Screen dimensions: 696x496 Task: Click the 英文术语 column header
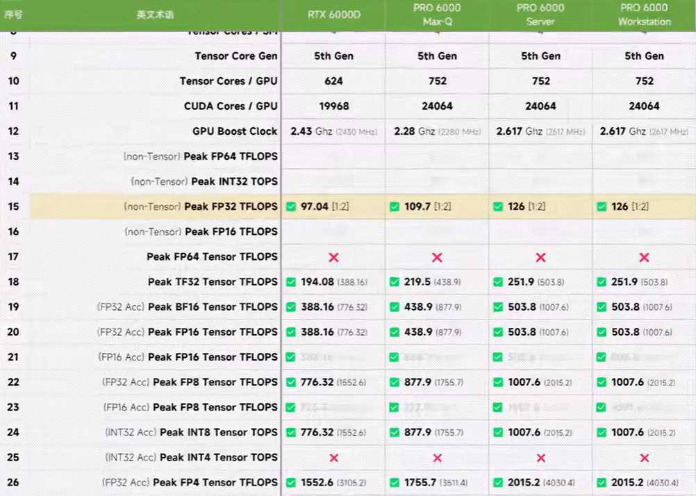click(x=155, y=15)
